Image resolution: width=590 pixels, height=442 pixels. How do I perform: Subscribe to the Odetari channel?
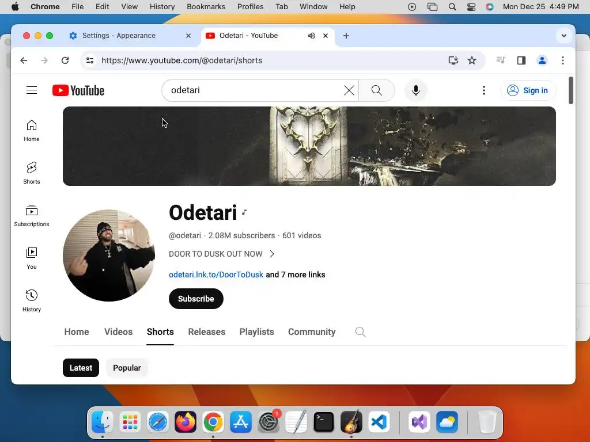(x=196, y=299)
